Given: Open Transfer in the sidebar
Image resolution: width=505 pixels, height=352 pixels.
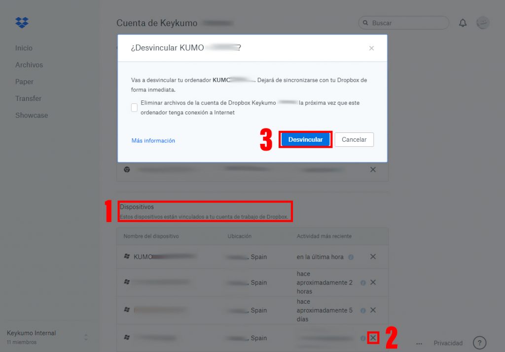Looking at the screenshot, I should point(28,98).
